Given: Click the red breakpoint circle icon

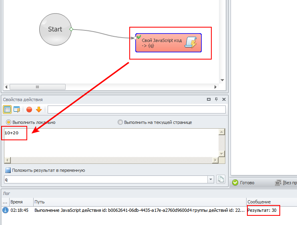Looking at the screenshot, I should [29, 110].
